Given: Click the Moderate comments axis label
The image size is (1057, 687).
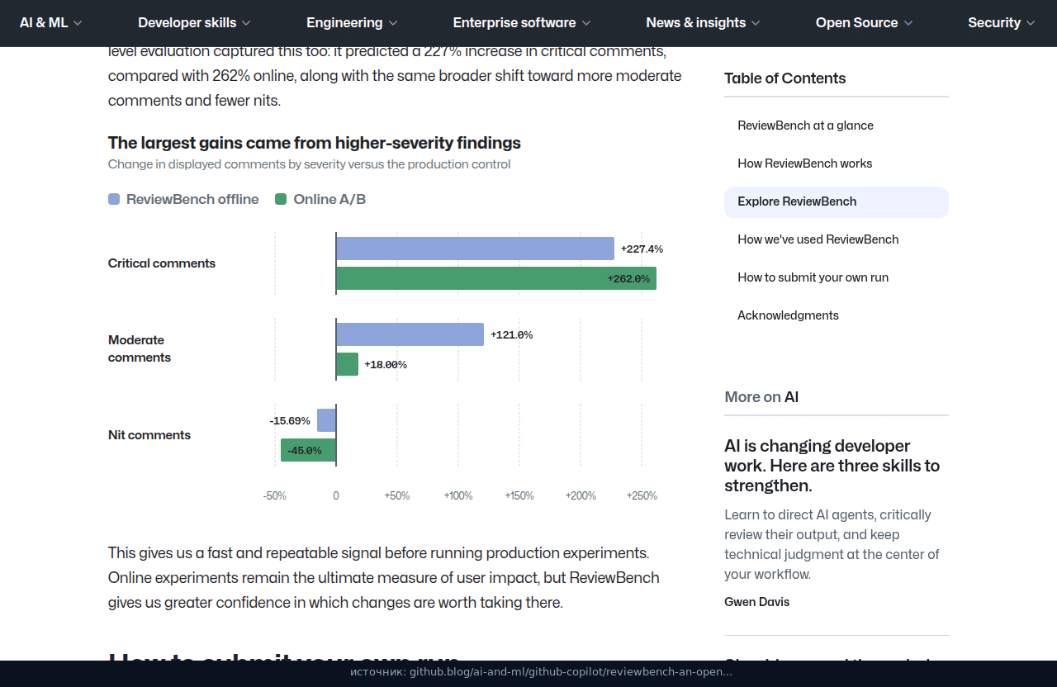Looking at the screenshot, I should pyautogui.click(x=140, y=348).
